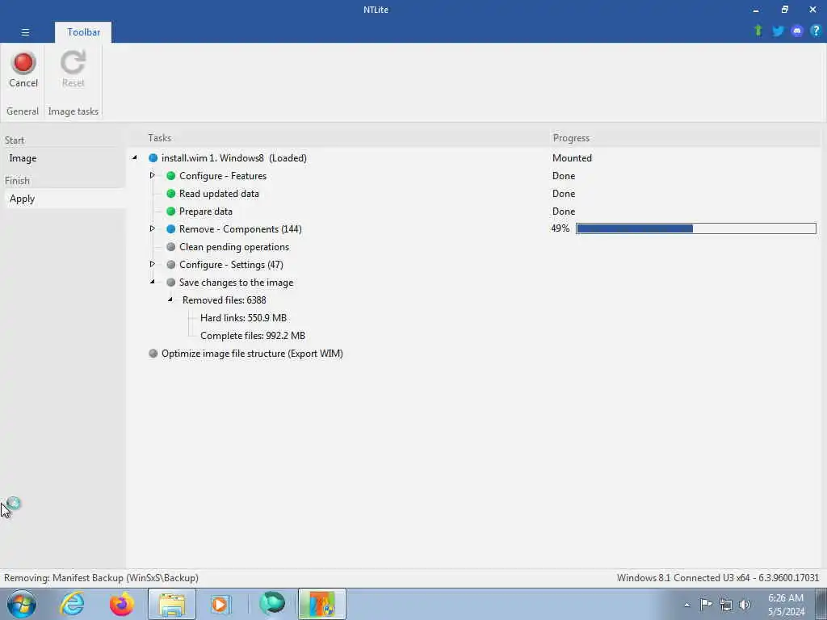Select Clean pending operations row

pyautogui.click(x=233, y=247)
